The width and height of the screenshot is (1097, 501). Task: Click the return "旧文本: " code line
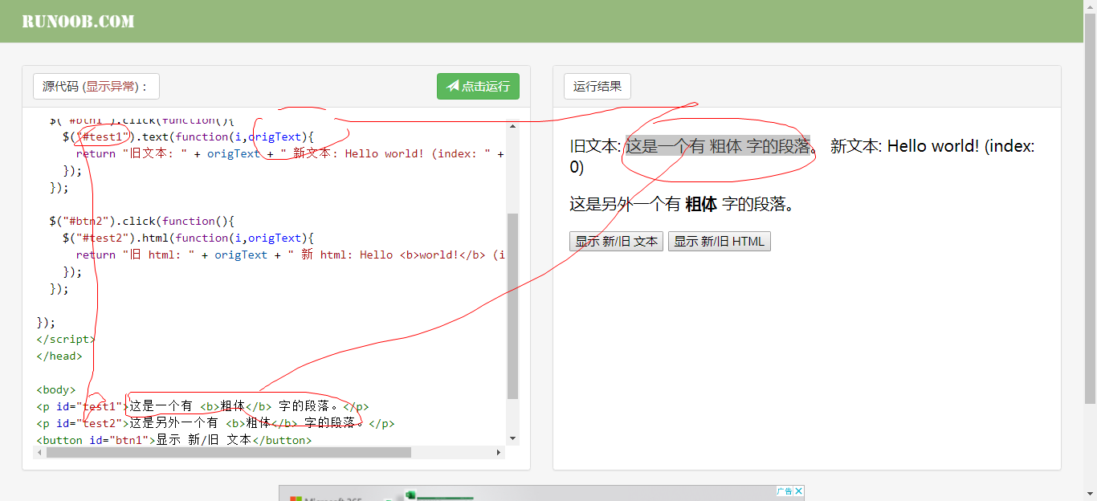tap(290, 153)
